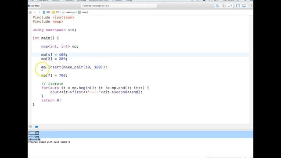Viewport: 281px width, 158px height.
Task: Open the related items grid menu
Action: coord(30,12)
